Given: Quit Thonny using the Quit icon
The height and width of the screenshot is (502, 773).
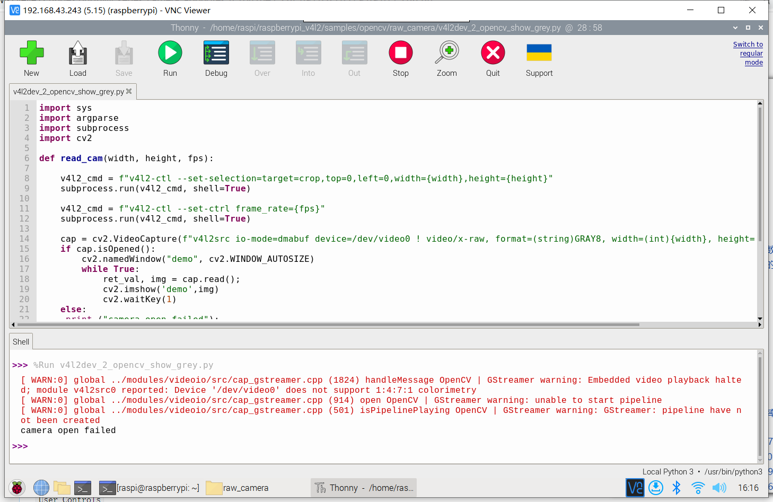Looking at the screenshot, I should coord(493,53).
